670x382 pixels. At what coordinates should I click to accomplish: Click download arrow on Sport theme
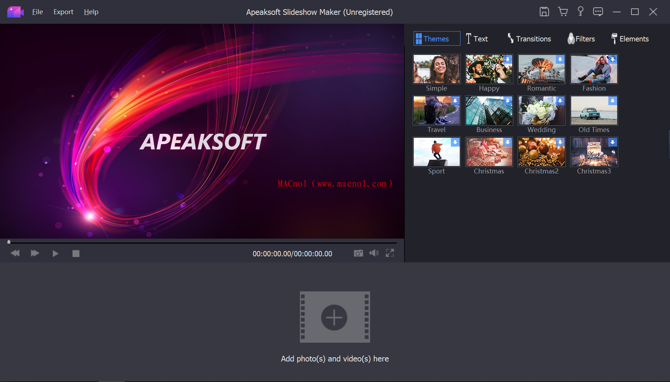[x=455, y=142]
